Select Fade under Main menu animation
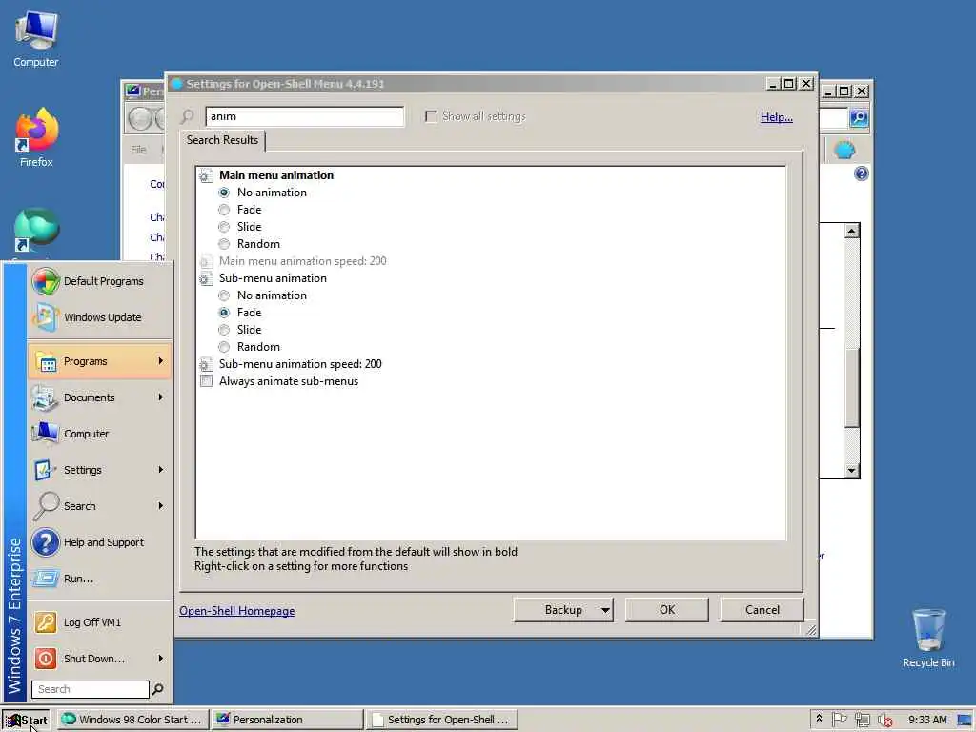Image resolution: width=976 pixels, height=732 pixels. (224, 210)
